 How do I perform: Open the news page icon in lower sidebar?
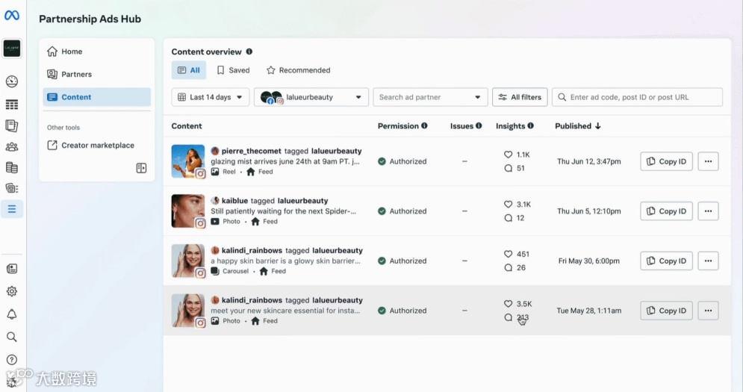pyautogui.click(x=12, y=269)
